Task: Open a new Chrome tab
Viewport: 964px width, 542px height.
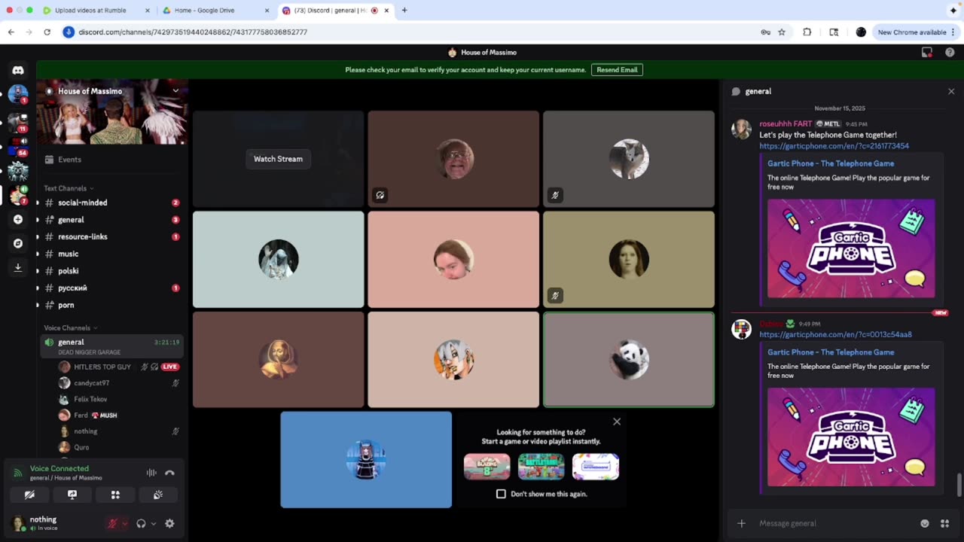Action: pos(404,11)
